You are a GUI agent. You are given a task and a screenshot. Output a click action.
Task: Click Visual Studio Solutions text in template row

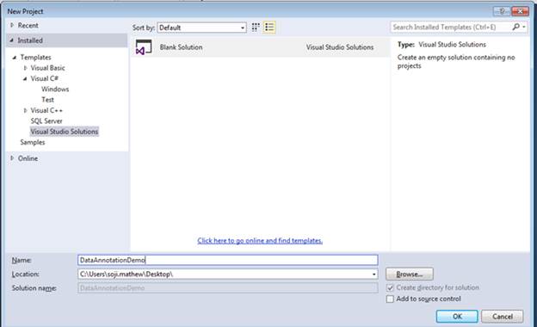coord(340,47)
